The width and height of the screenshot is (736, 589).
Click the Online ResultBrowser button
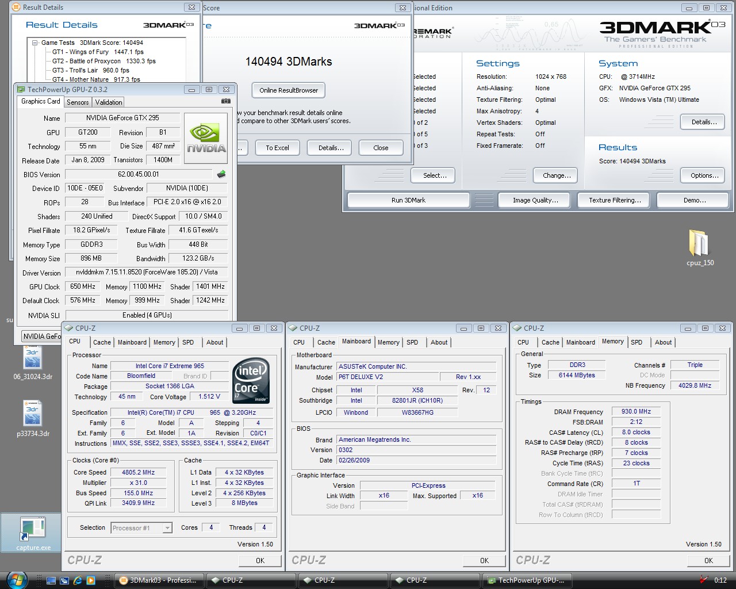pos(289,90)
